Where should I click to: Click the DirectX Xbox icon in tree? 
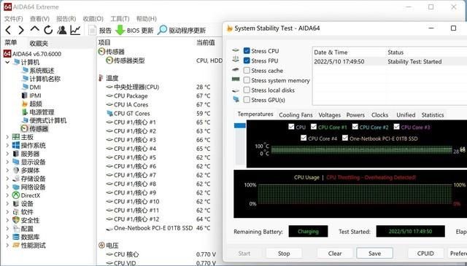16,195
